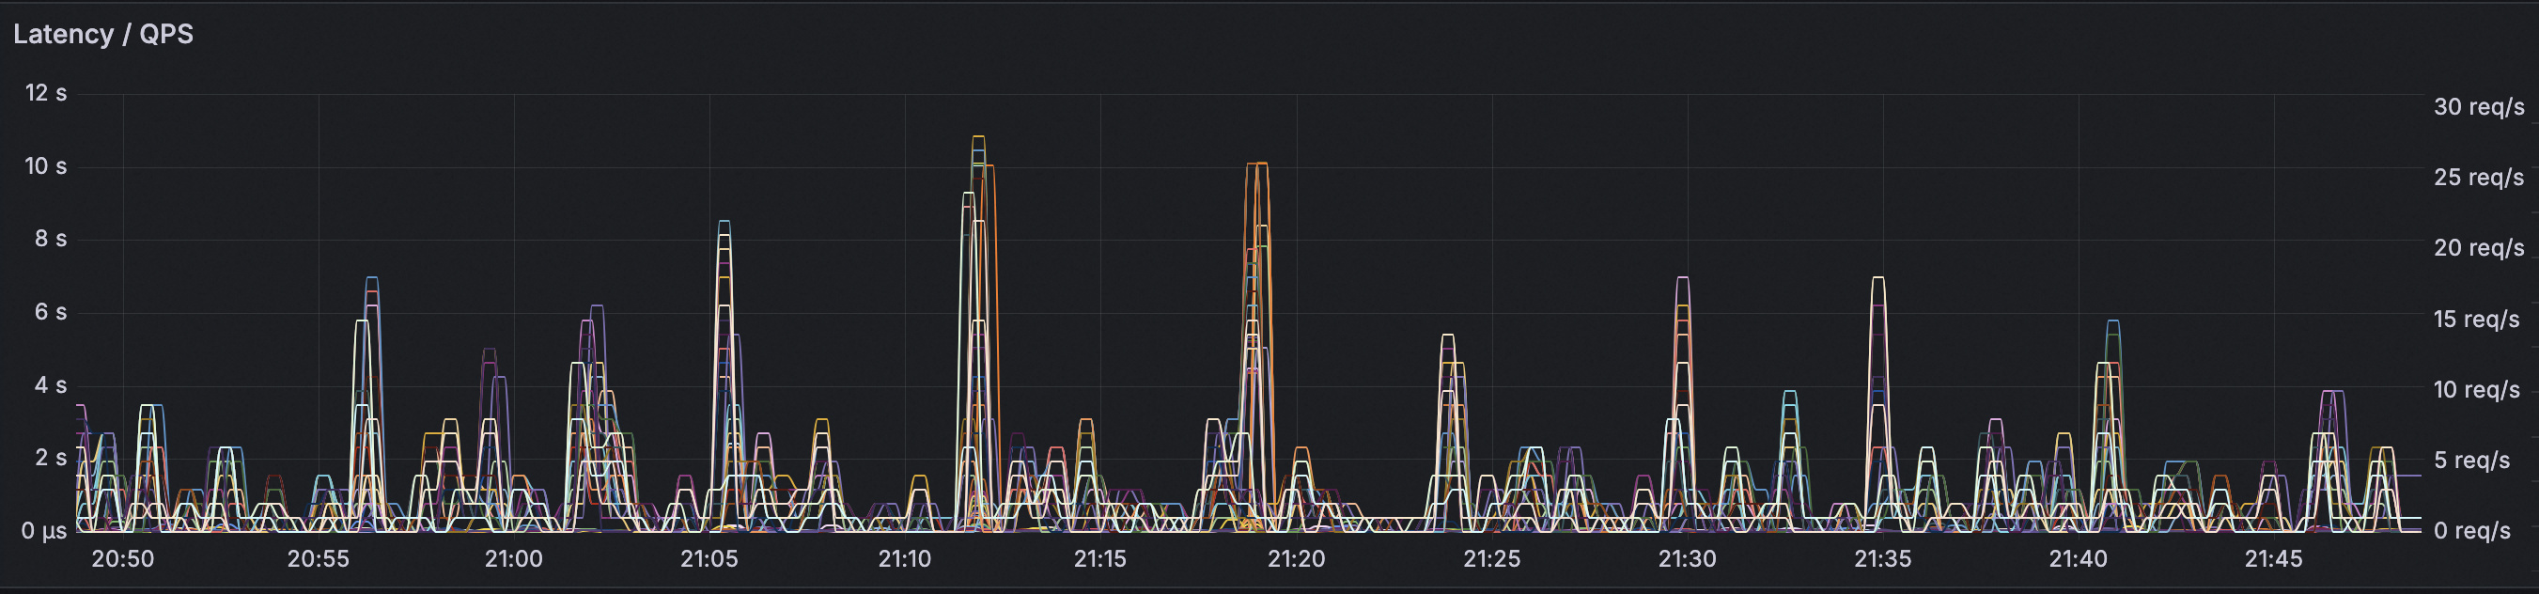Select the 4 s latency axis label

pos(50,384)
